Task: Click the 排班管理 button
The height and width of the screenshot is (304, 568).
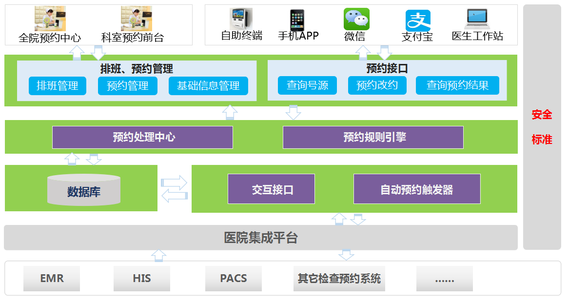Action: click(x=57, y=86)
